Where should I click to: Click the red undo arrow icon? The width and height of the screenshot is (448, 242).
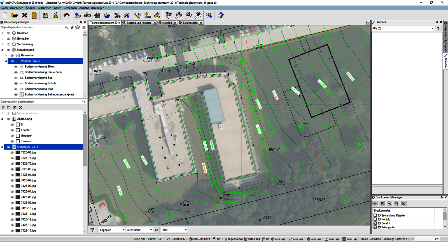click(66, 15)
